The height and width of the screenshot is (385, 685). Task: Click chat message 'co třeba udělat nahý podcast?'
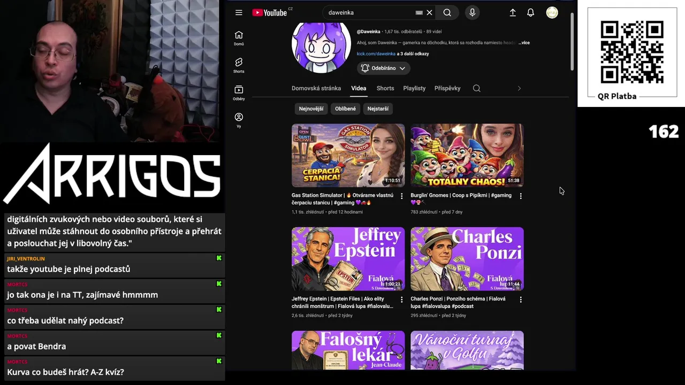pos(65,321)
